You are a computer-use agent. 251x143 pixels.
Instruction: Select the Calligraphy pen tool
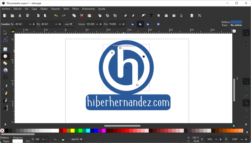point(5,101)
